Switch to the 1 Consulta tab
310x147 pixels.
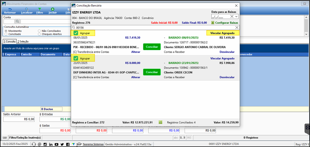click(x=10, y=41)
